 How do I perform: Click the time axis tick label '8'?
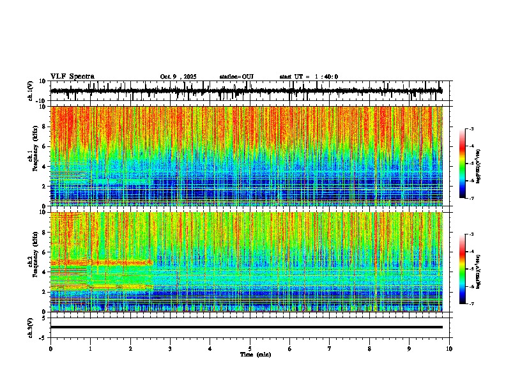(369, 349)
